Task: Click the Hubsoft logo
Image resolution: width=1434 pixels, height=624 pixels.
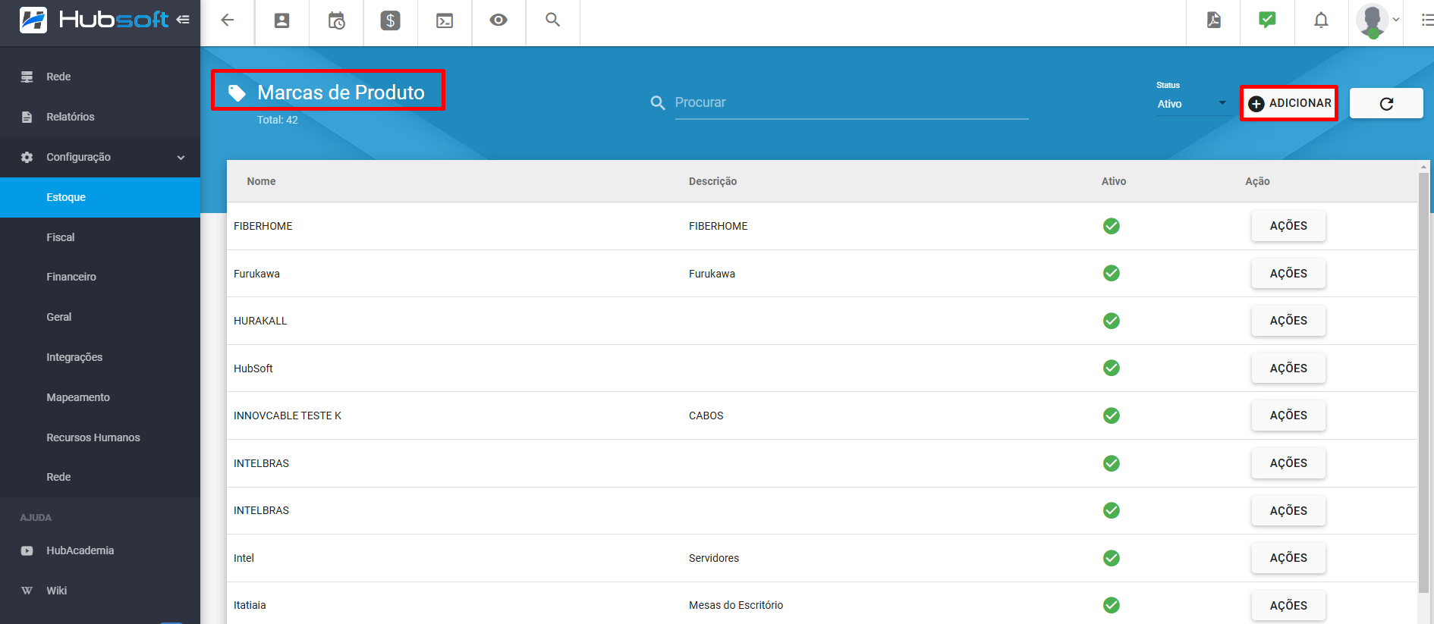Action: (x=93, y=20)
